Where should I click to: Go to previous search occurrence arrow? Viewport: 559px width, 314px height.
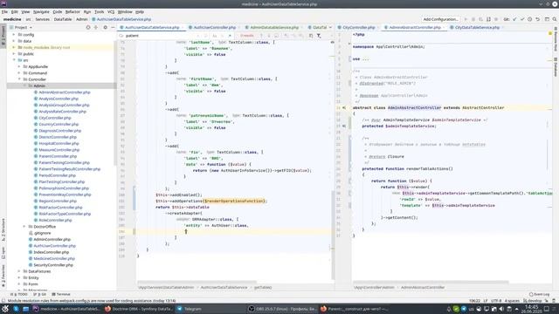coord(261,36)
